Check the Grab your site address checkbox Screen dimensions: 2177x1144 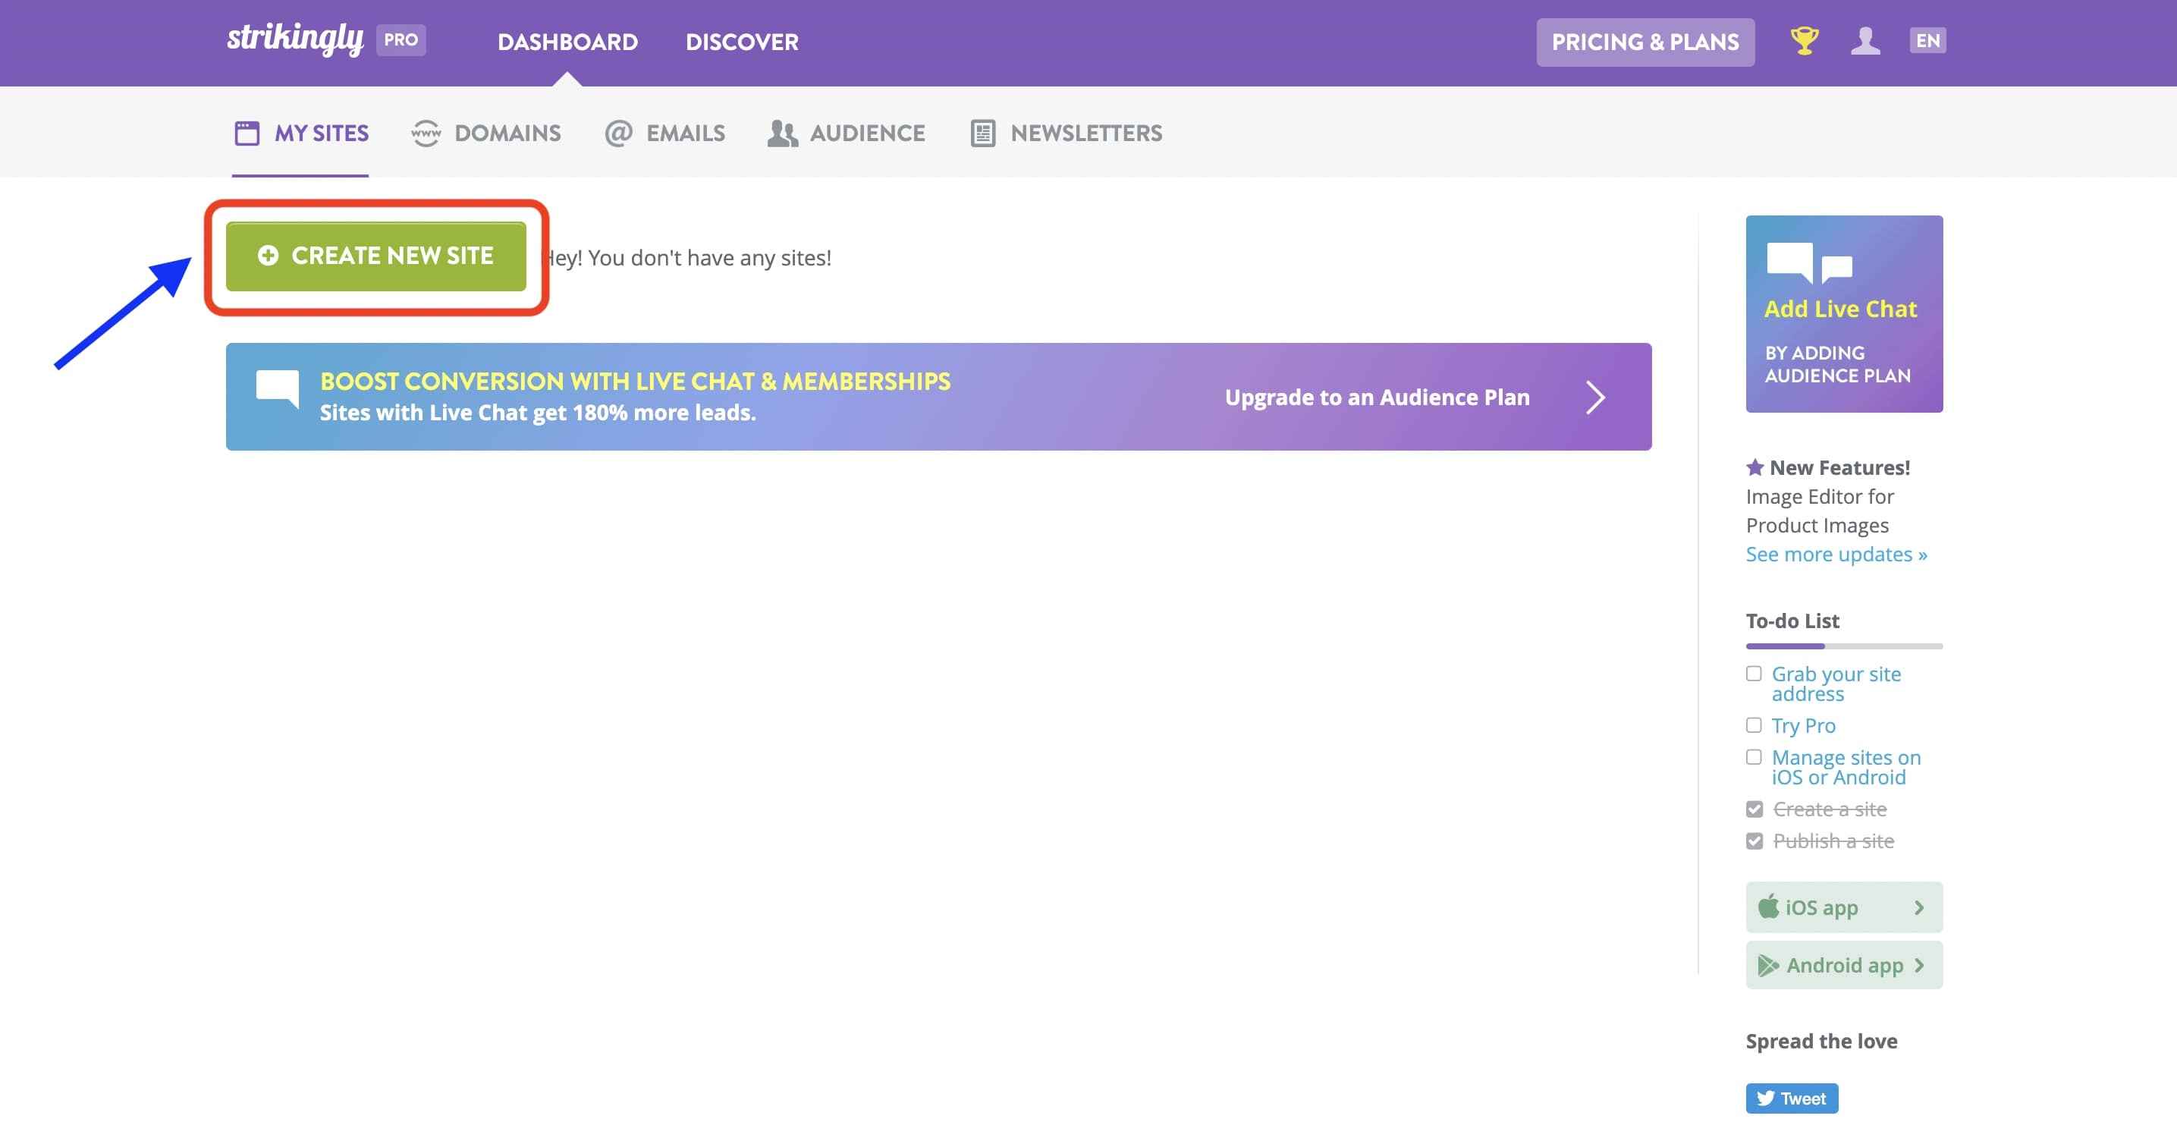click(x=1754, y=674)
